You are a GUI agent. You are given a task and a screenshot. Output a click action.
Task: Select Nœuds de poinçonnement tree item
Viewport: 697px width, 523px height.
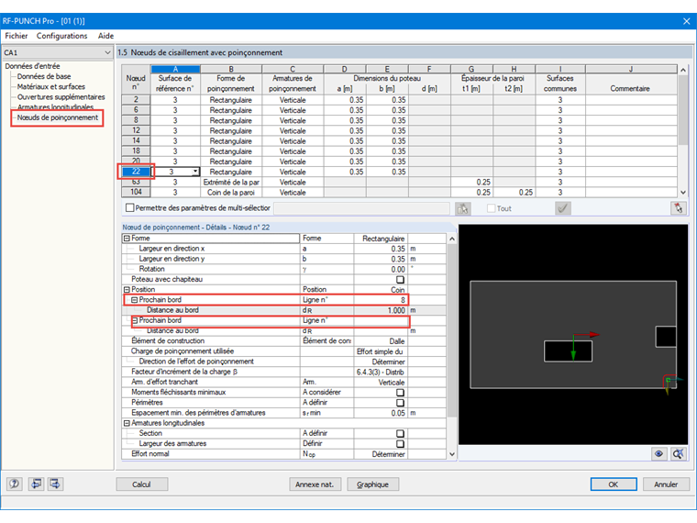pyautogui.click(x=58, y=117)
